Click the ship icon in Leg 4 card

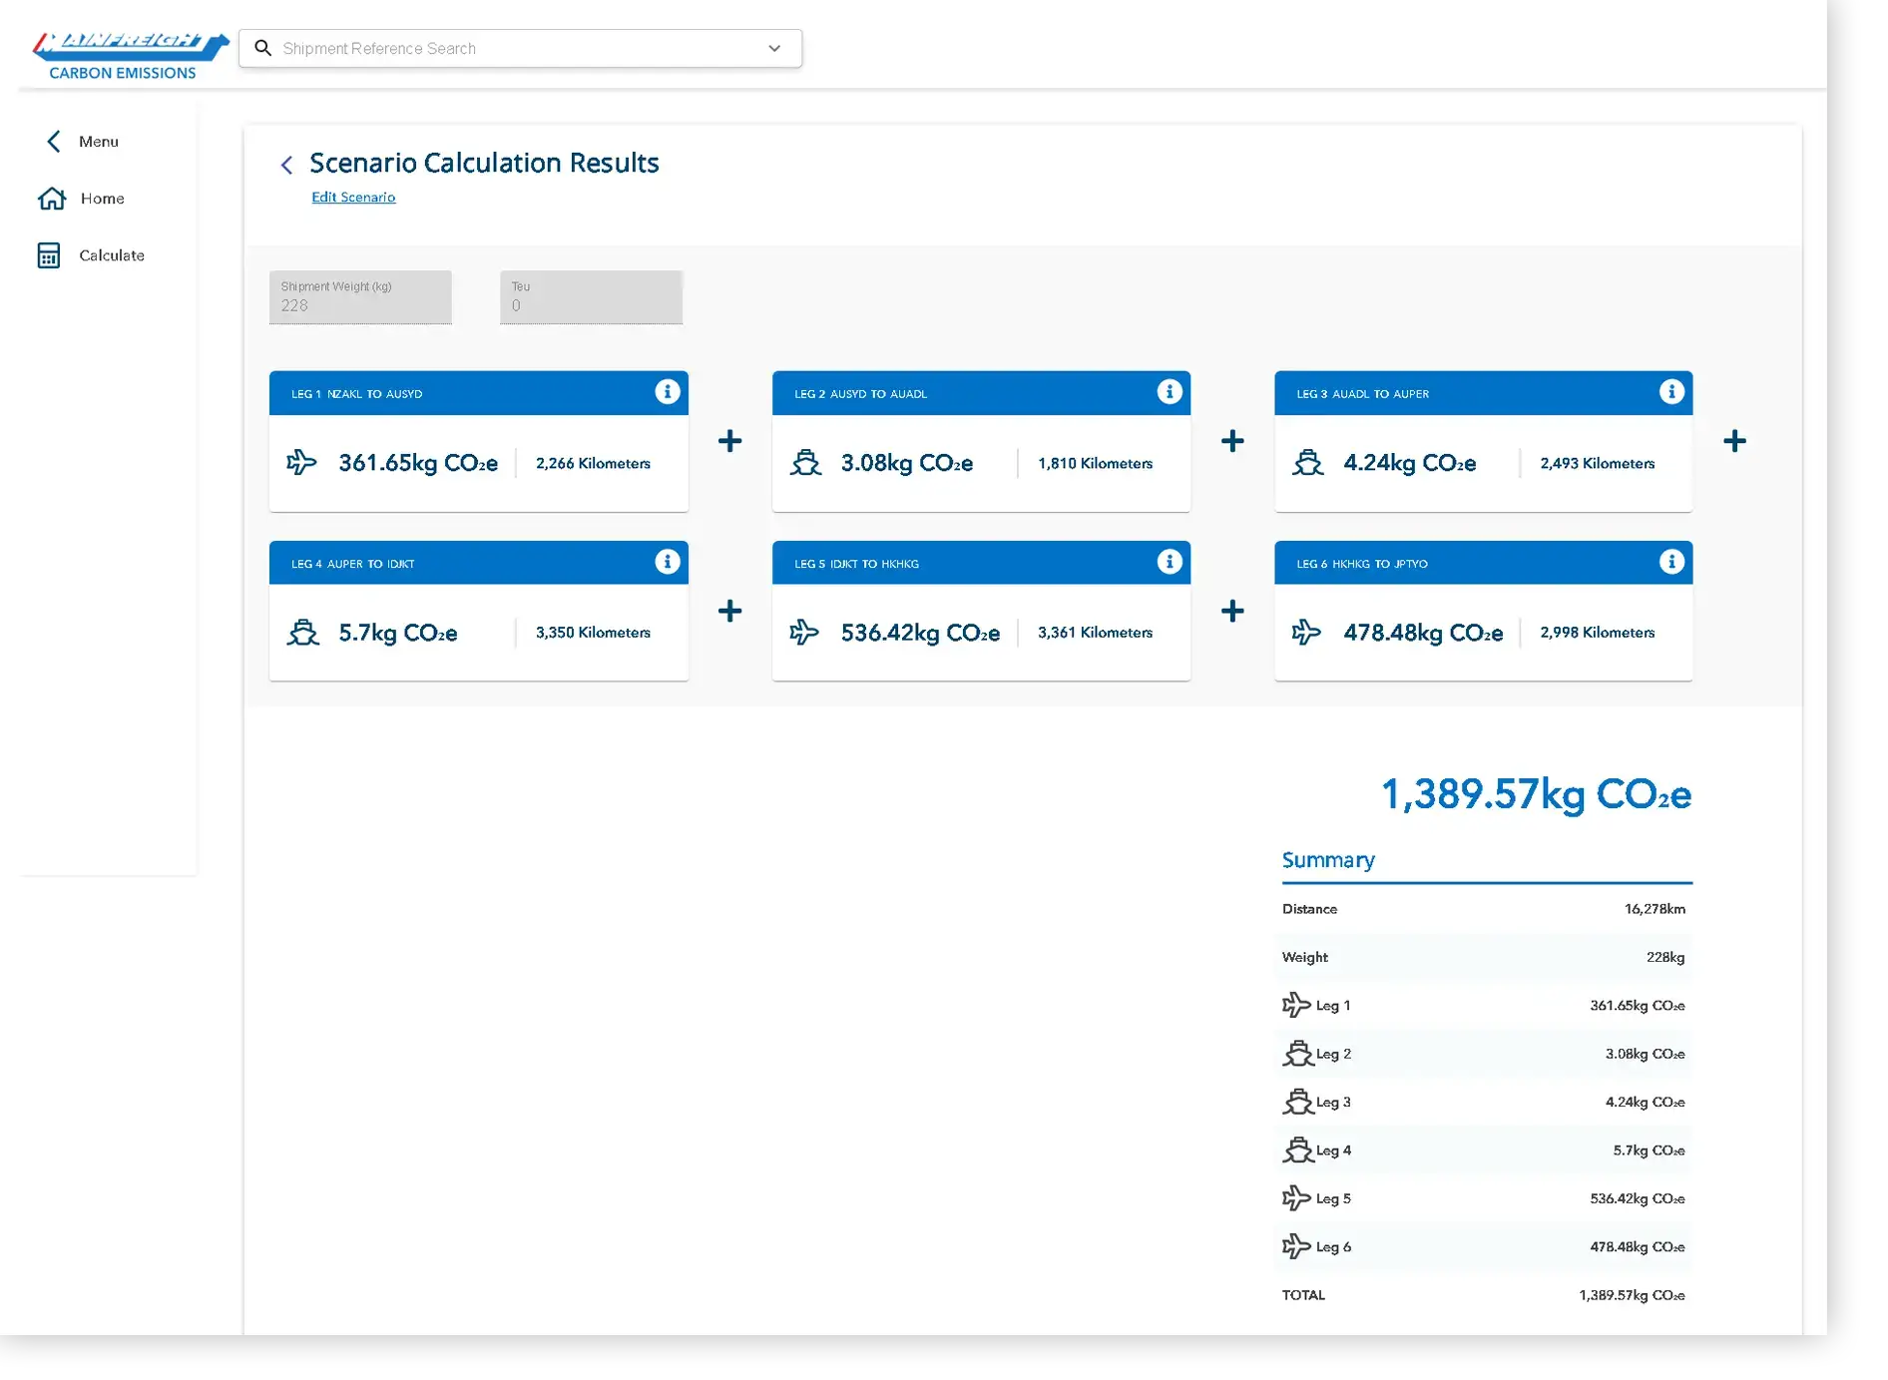(303, 633)
